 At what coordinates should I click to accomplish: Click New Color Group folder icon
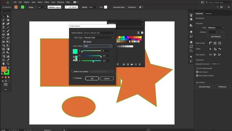click(x=132, y=64)
